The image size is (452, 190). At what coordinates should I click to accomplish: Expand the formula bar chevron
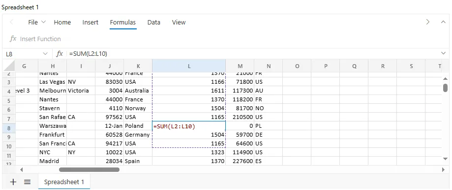(443, 53)
